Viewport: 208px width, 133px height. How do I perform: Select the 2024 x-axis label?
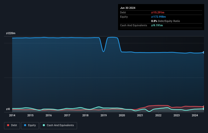(x=195, y=115)
